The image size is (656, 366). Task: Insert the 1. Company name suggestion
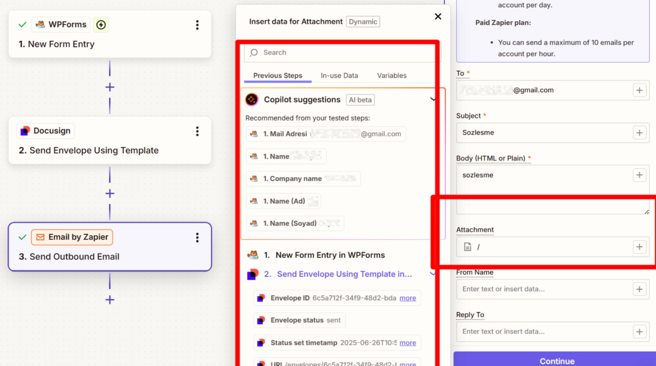click(x=303, y=178)
